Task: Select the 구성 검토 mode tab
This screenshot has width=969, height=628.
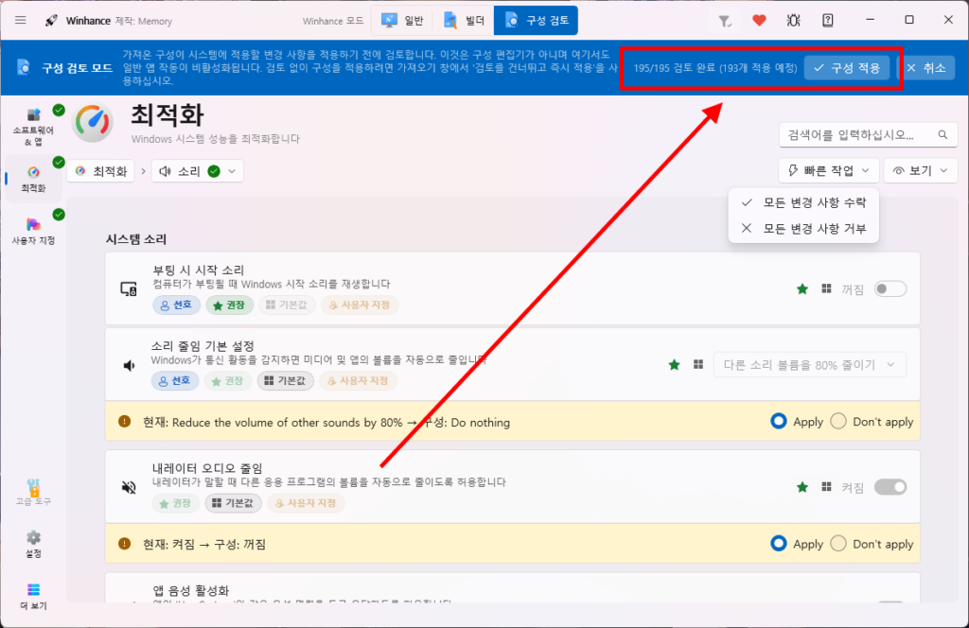Action: pyautogui.click(x=536, y=21)
